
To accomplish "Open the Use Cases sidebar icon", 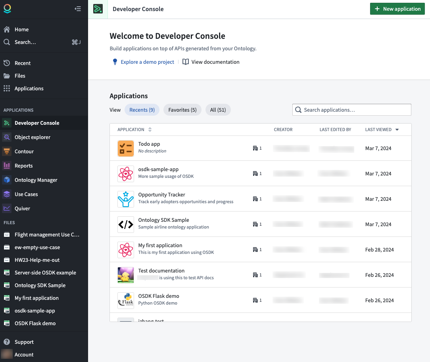I will point(7,194).
